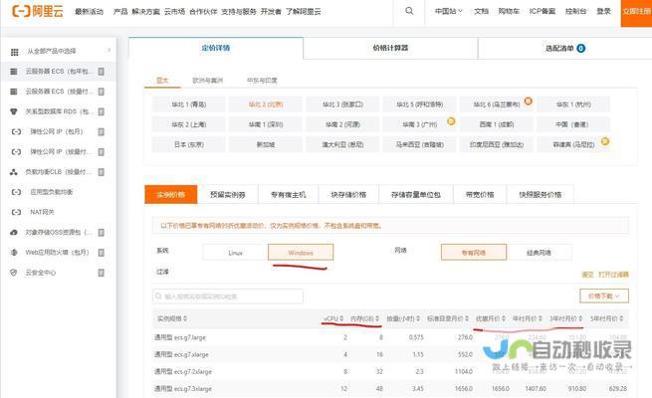Switch to 价格计算器 tab
This screenshot has height=398, width=652.
pos(390,48)
